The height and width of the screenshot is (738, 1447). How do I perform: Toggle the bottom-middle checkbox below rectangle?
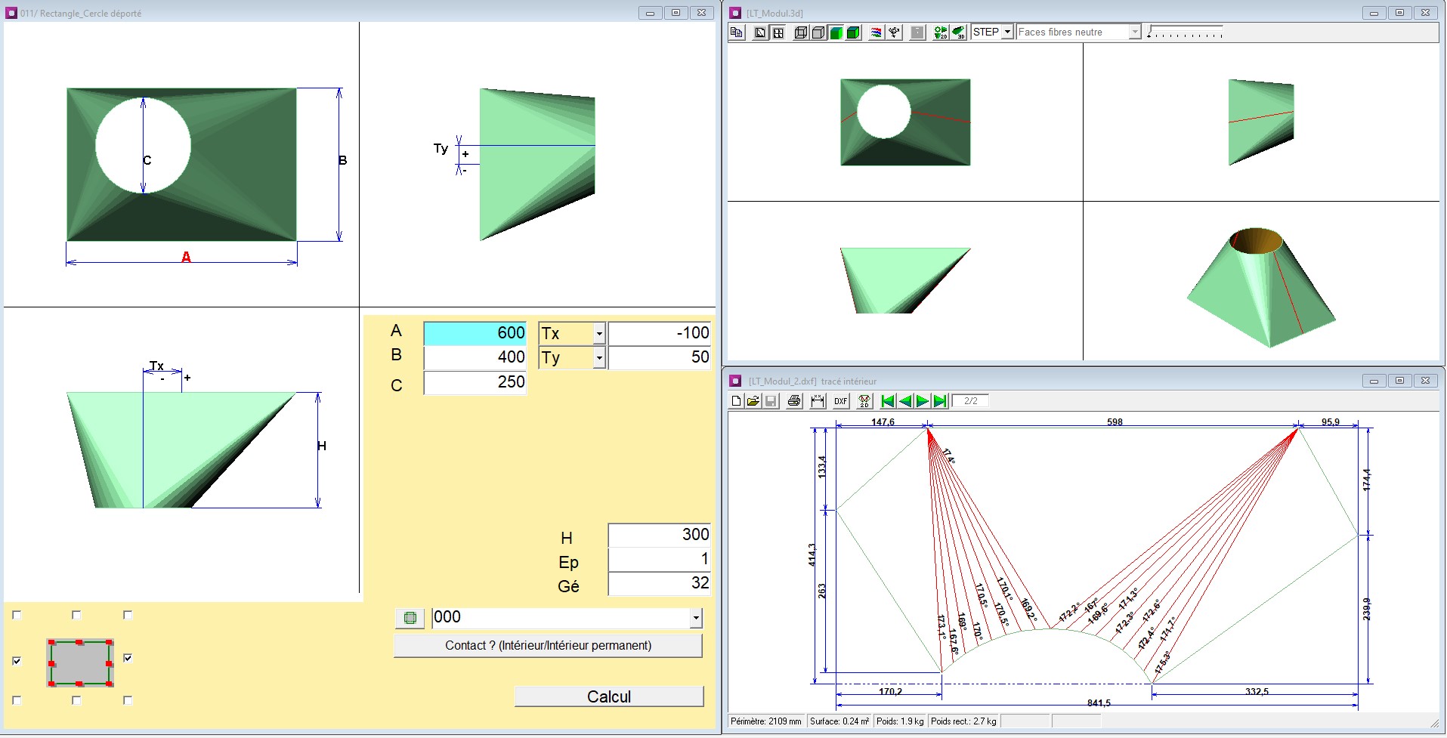click(76, 701)
